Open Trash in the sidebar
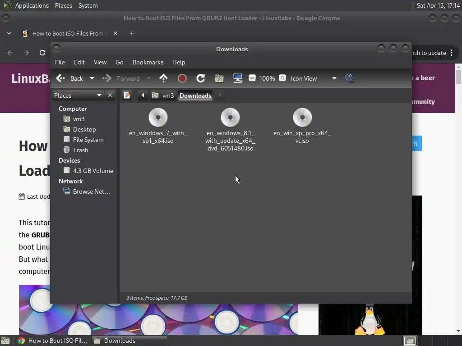Viewport: 462px width, 346px height. [80, 150]
